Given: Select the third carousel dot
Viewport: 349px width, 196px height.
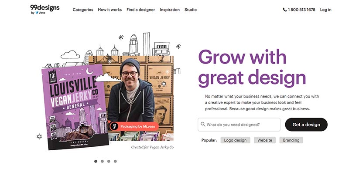Looking at the screenshot, I should [x=109, y=161].
